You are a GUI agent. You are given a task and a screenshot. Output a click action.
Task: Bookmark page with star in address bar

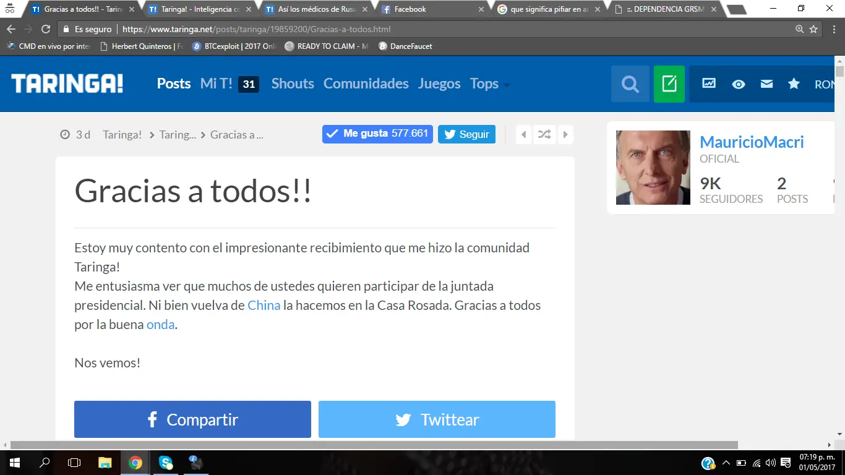click(813, 29)
